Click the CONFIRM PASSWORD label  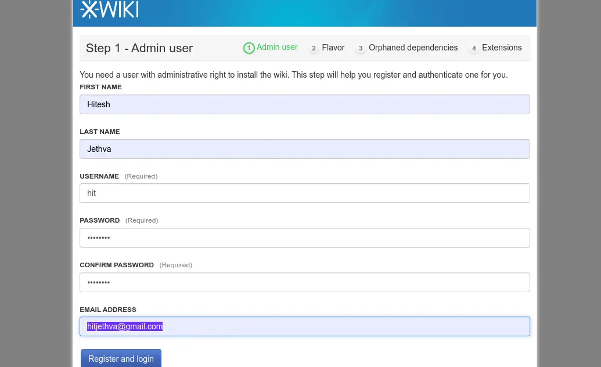pyautogui.click(x=117, y=265)
